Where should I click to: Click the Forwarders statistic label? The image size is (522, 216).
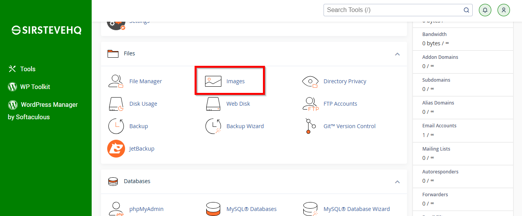click(x=435, y=194)
